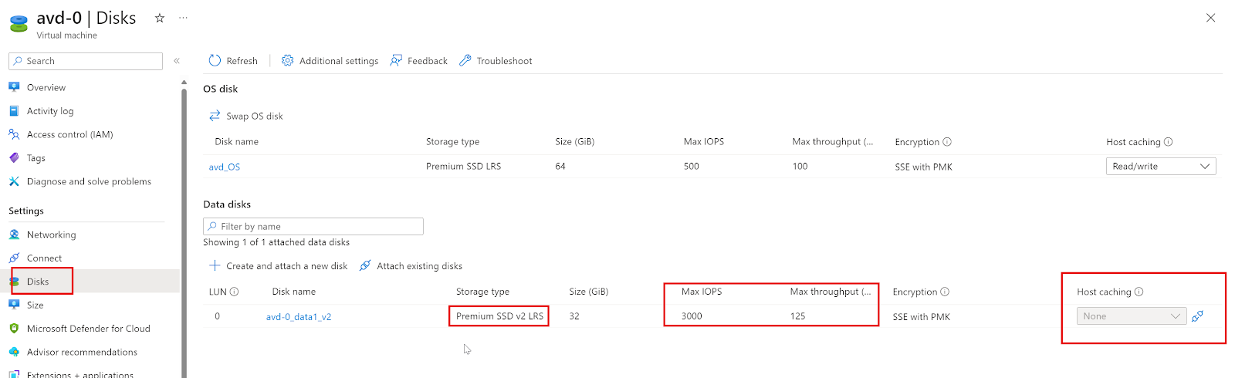
Task: Click the Overview monitor icon in sidebar
Action: (x=14, y=87)
